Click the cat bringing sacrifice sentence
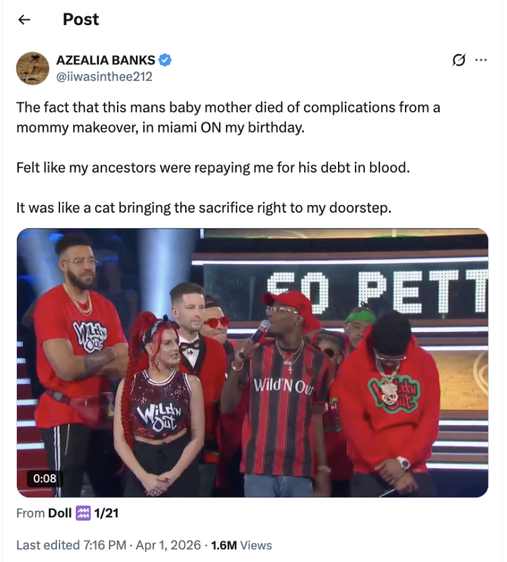 coord(203,207)
